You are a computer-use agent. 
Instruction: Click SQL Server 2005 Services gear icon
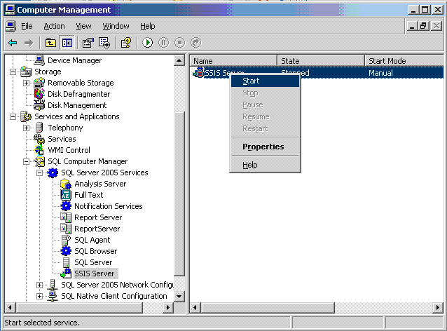click(53, 173)
